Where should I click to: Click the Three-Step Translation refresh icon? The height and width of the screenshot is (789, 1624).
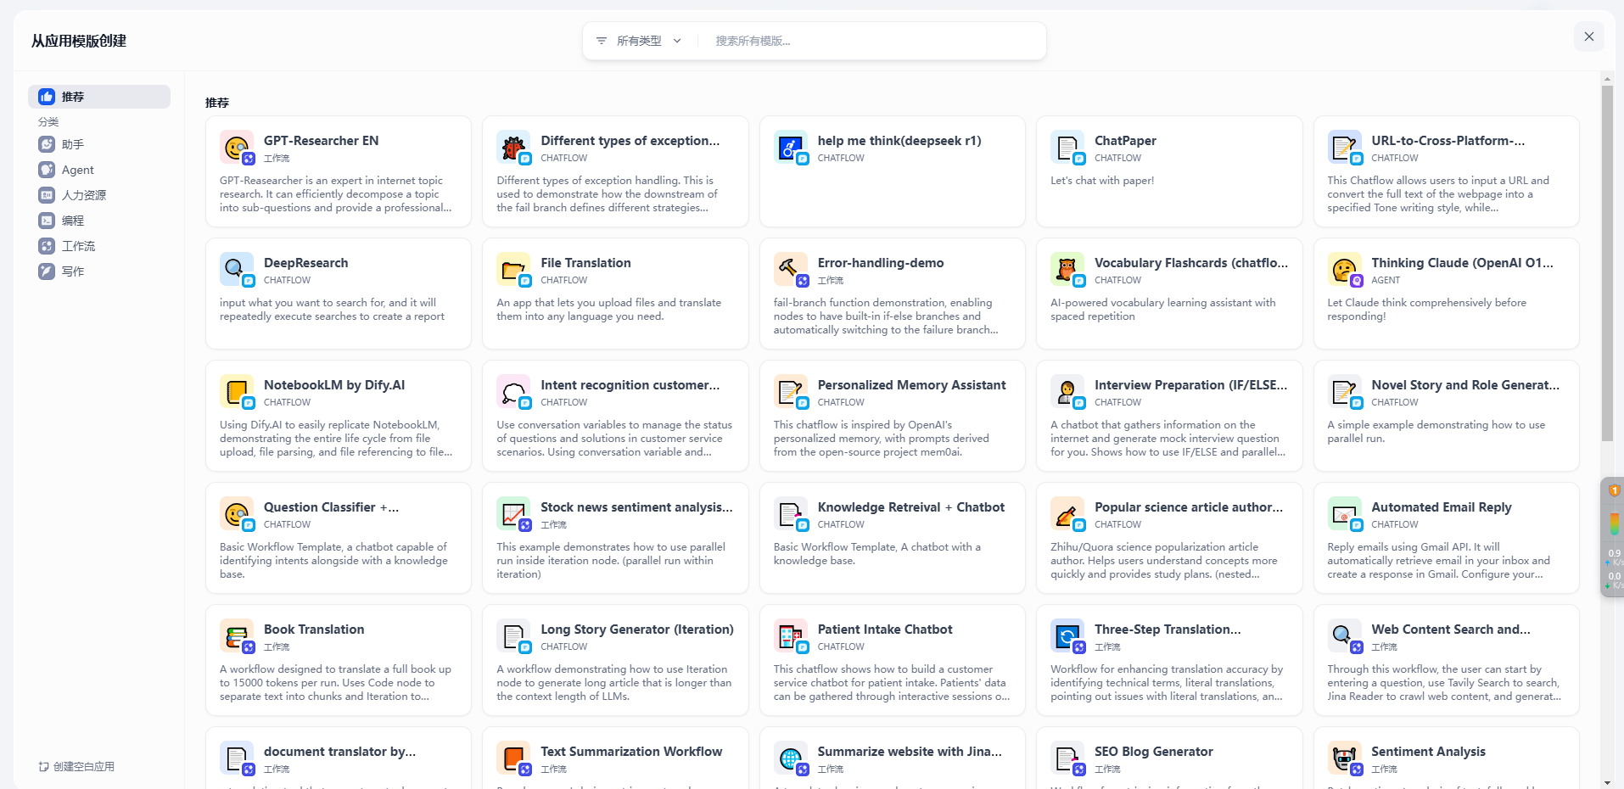pos(1067,636)
